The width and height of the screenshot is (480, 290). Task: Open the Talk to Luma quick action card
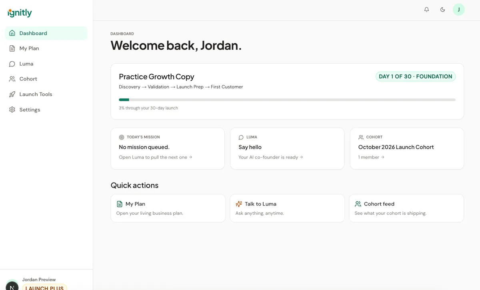287,208
